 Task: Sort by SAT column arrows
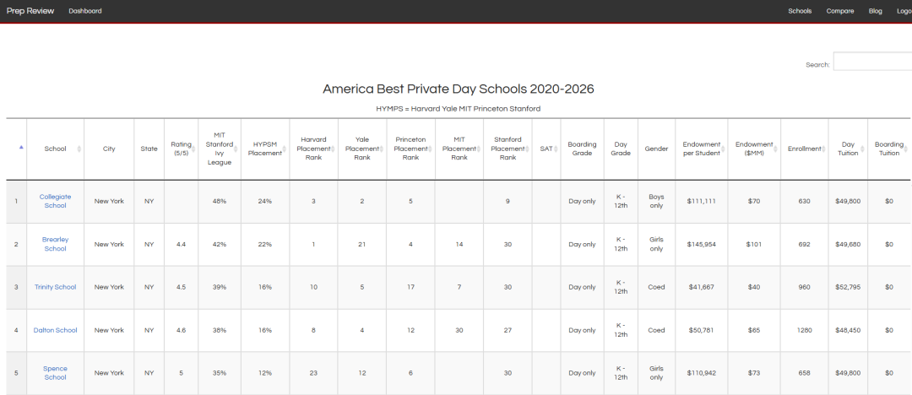tap(556, 149)
